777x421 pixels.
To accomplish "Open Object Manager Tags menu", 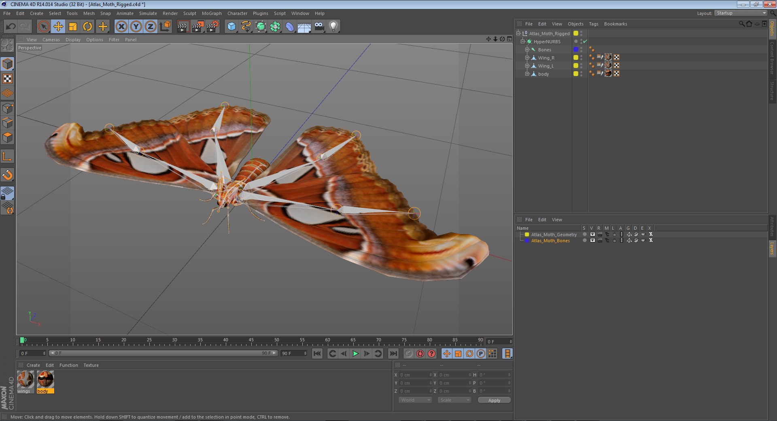I will pyautogui.click(x=593, y=24).
